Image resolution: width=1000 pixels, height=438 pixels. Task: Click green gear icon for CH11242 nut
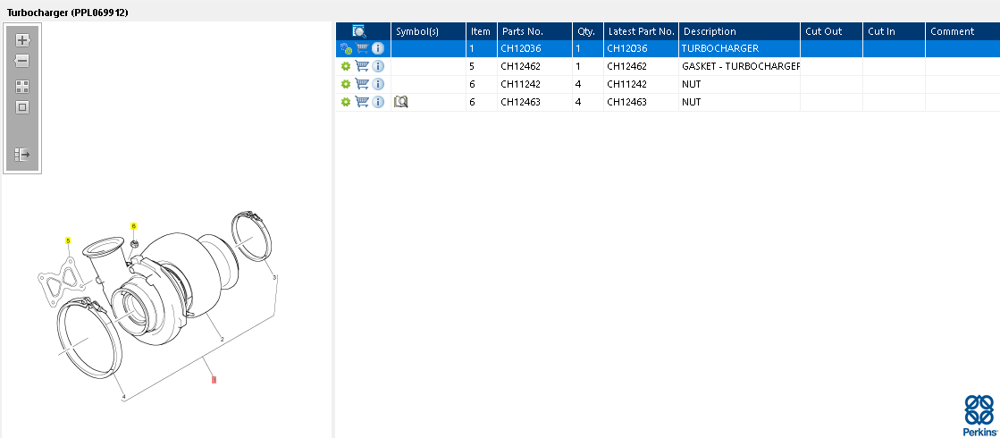[346, 84]
